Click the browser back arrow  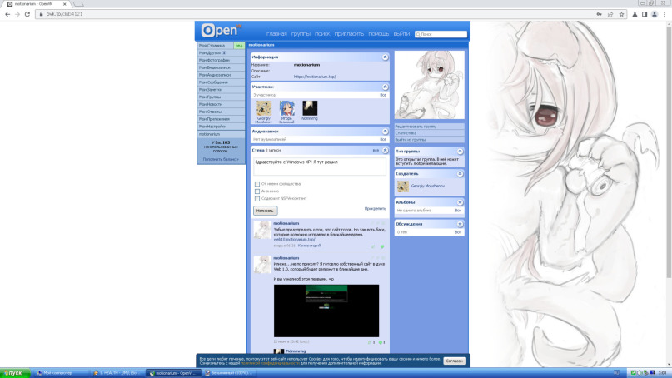pos(7,14)
